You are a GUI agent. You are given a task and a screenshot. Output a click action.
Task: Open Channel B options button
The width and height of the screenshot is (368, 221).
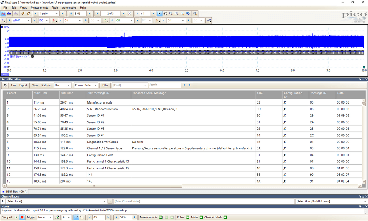pos(55,21)
